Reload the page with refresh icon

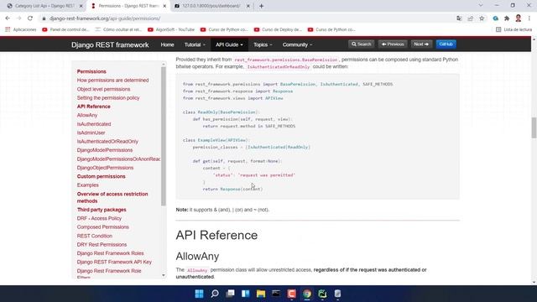[30, 18]
